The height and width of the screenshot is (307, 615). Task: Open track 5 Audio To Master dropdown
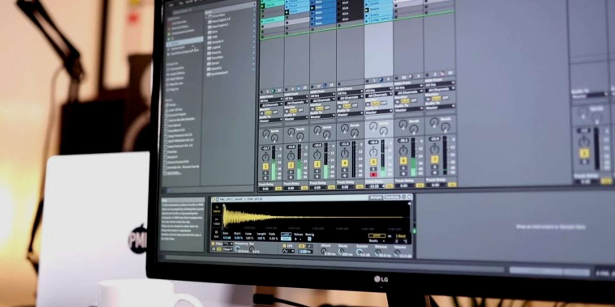click(379, 112)
